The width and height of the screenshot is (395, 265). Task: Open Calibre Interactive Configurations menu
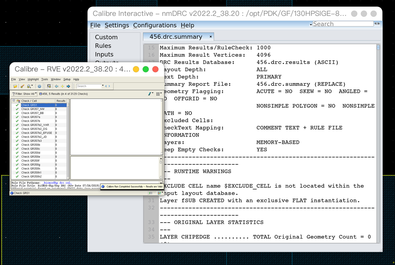(x=155, y=26)
